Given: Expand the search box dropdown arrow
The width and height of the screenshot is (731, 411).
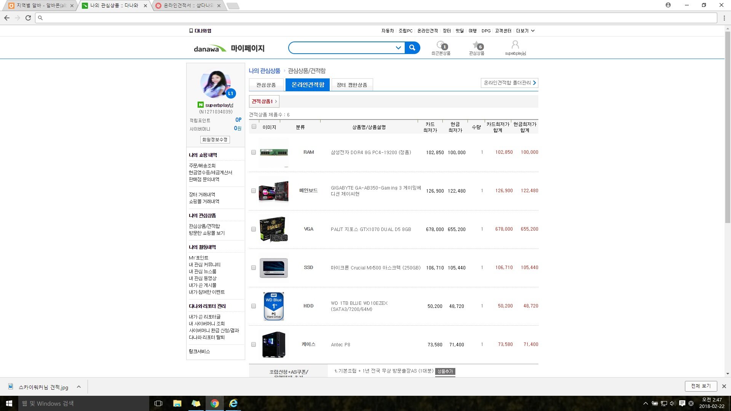Looking at the screenshot, I should tap(398, 48).
